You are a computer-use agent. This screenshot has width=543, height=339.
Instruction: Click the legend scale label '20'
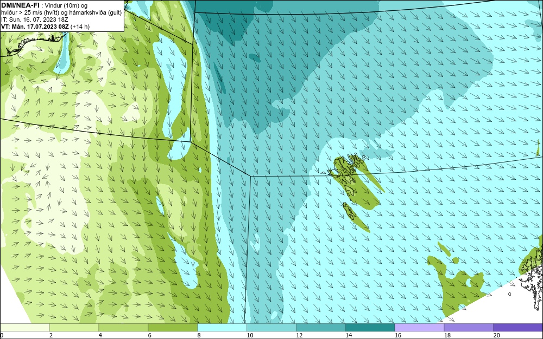coord(497,335)
